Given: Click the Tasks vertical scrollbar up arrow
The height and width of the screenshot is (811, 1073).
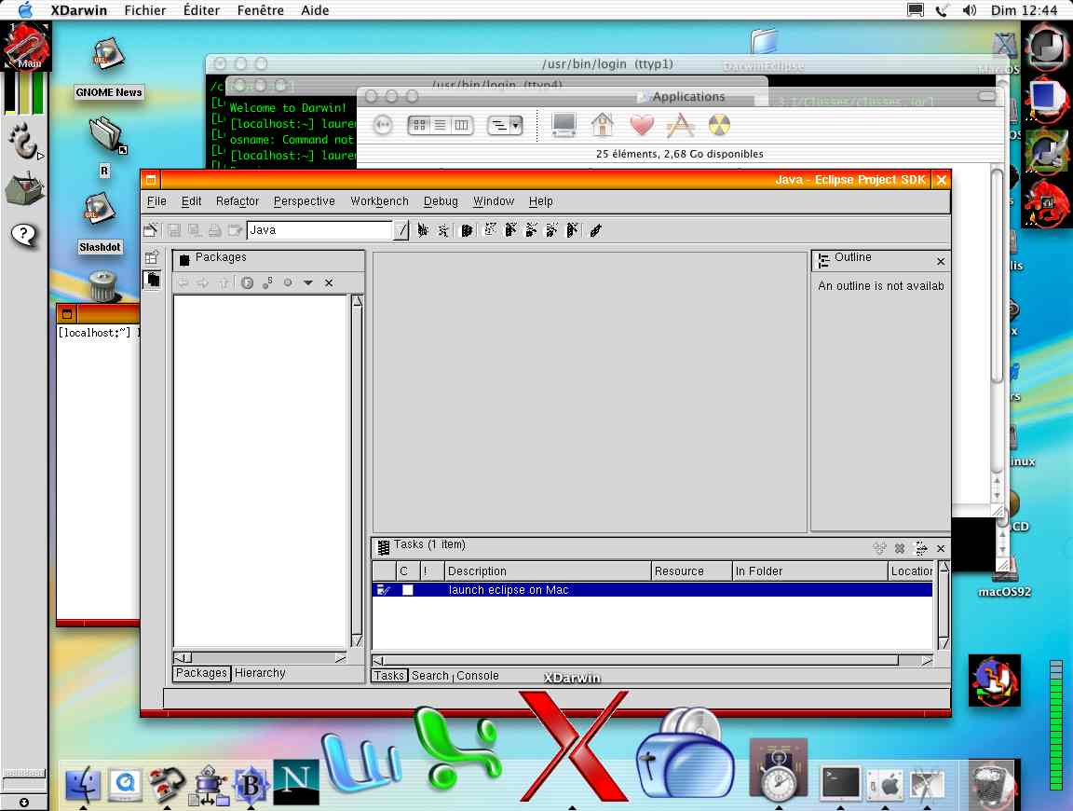Looking at the screenshot, I should click(944, 567).
